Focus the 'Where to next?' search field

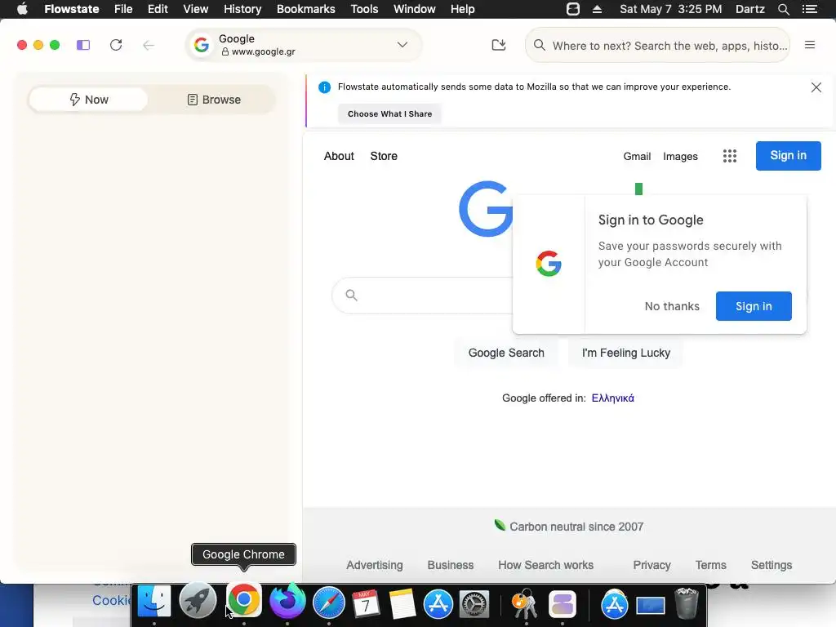tap(657, 46)
